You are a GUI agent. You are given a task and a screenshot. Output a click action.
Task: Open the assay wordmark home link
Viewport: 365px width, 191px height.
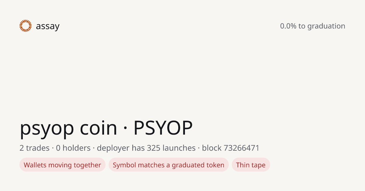coord(47,26)
